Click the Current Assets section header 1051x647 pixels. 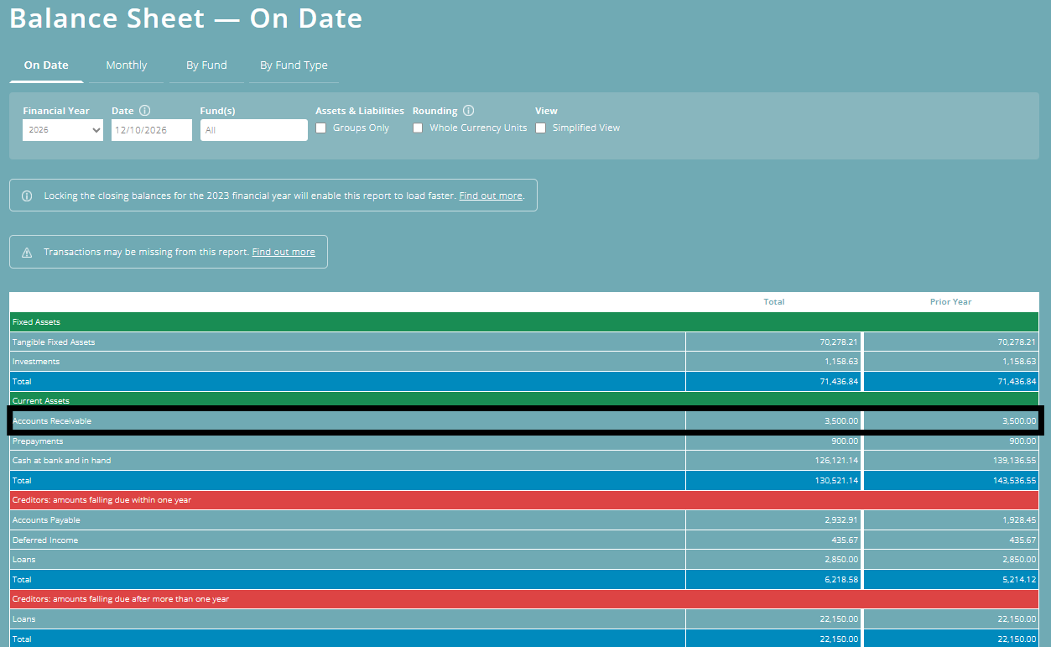[524, 401]
